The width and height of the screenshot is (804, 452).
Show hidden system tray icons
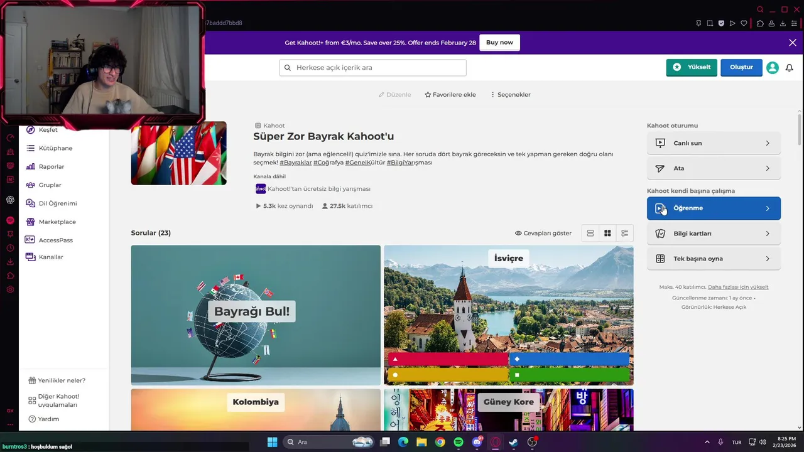point(707,442)
